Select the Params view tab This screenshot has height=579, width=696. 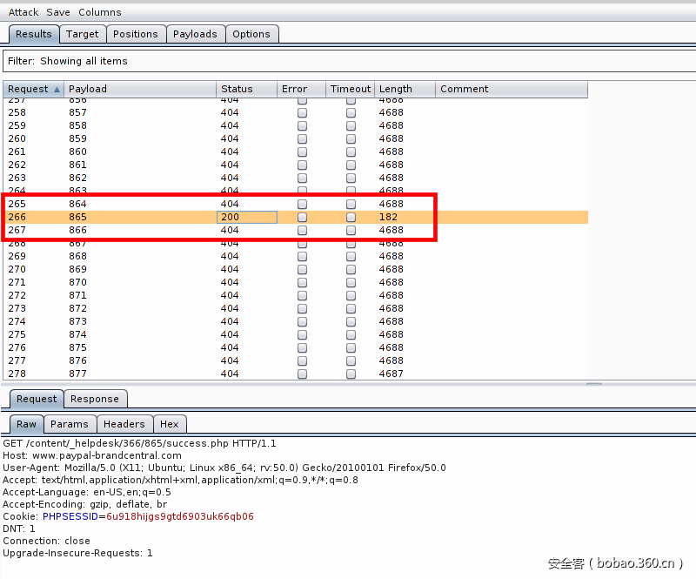70,424
